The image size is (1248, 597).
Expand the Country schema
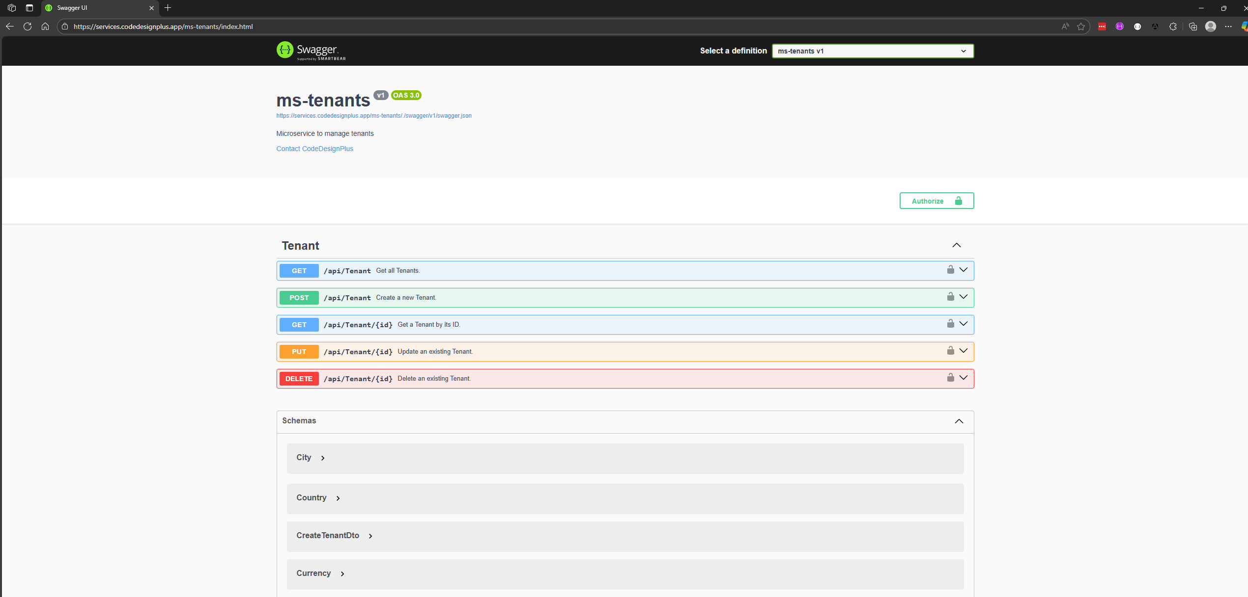tap(338, 498)
